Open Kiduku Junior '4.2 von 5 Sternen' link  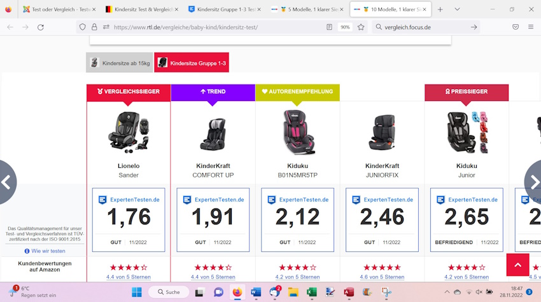click(467, 277)
